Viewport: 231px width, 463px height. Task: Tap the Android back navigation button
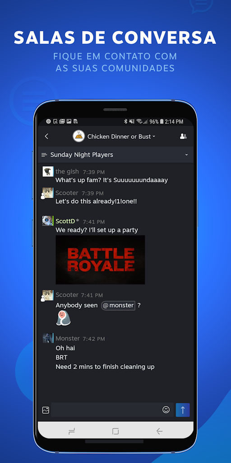coord(159,431)
